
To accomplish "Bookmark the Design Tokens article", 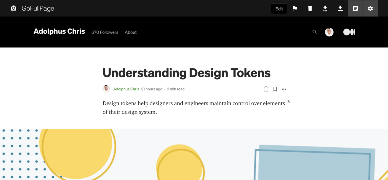I will click(x=275, y=89).
